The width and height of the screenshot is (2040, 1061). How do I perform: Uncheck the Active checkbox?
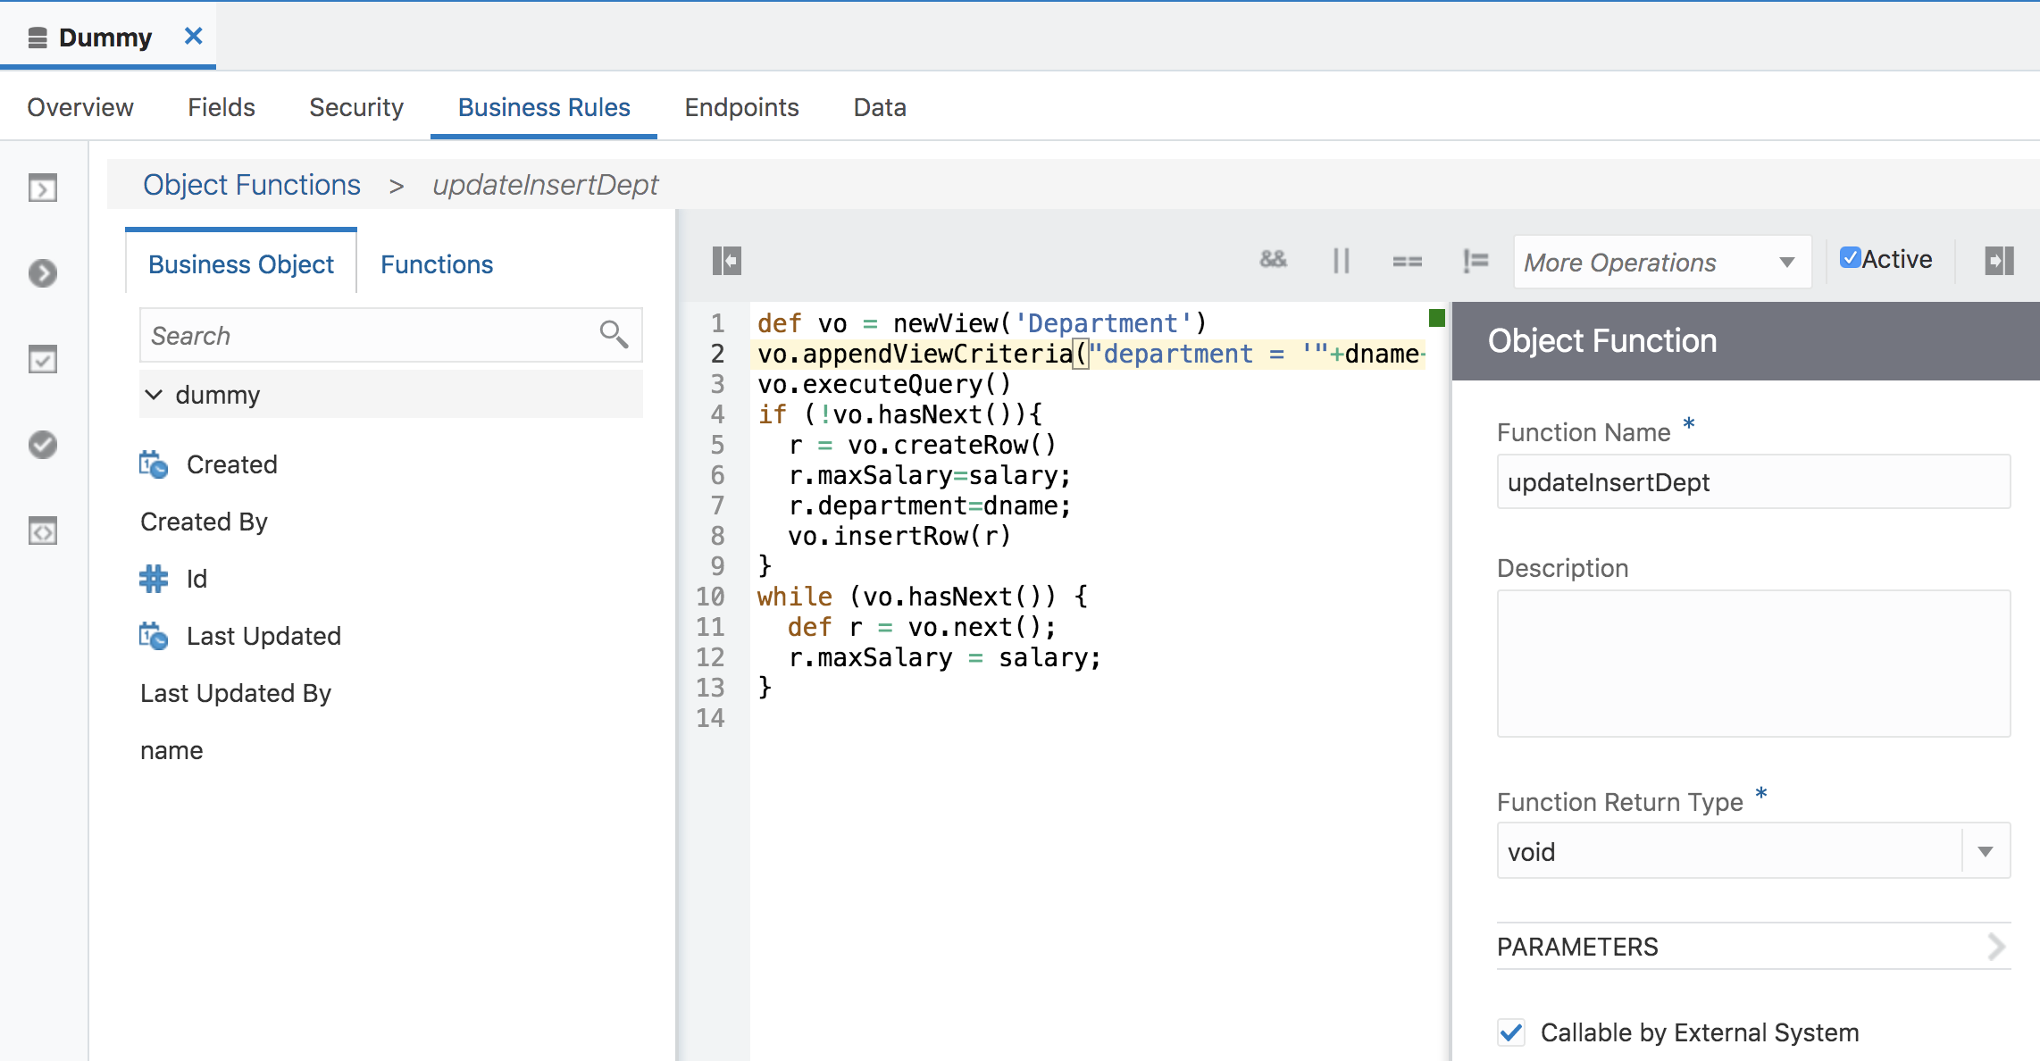click(x=1851, y=258)
